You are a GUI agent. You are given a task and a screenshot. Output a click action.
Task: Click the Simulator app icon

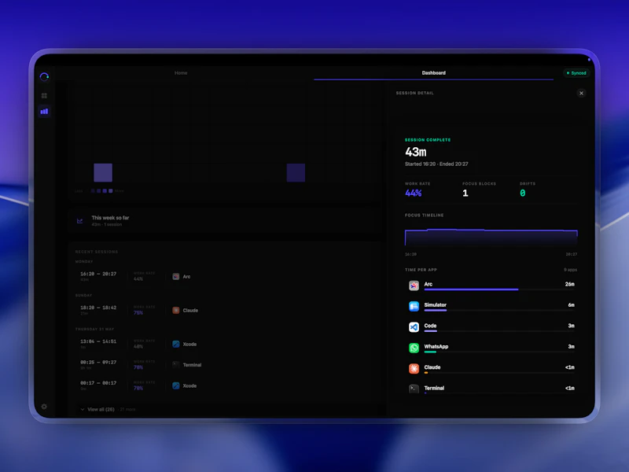click(x=414, y=306)
